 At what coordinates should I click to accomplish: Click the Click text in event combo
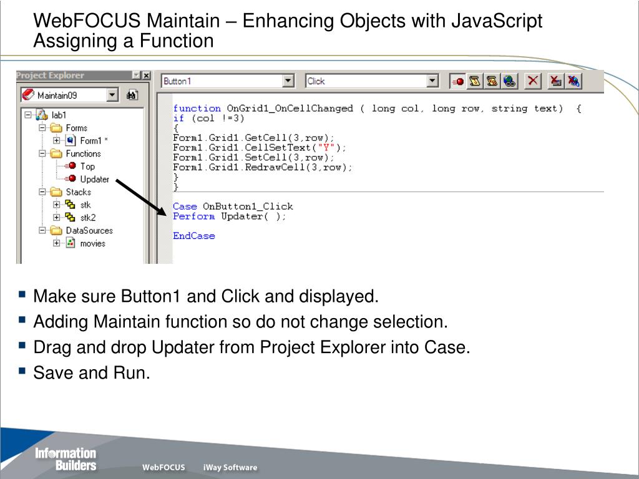pyautogui.click(x=316, y=81)
